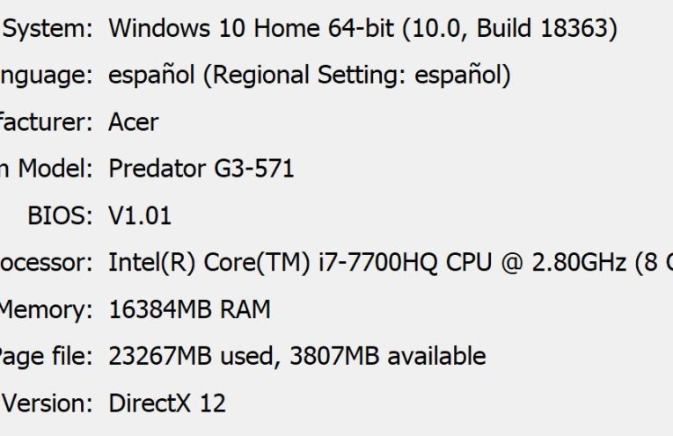Click the Acer manufacturer value
The image size is (673, 436).
click(x=134, y=122)
